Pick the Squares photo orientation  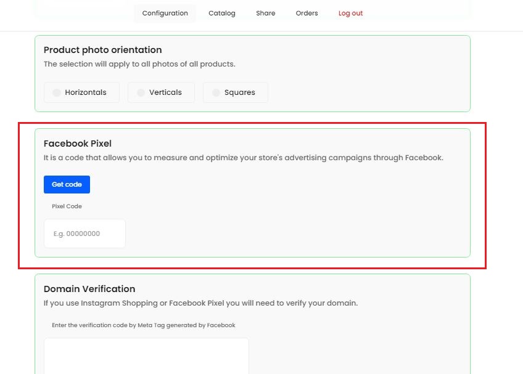click(x=235, y=92)
